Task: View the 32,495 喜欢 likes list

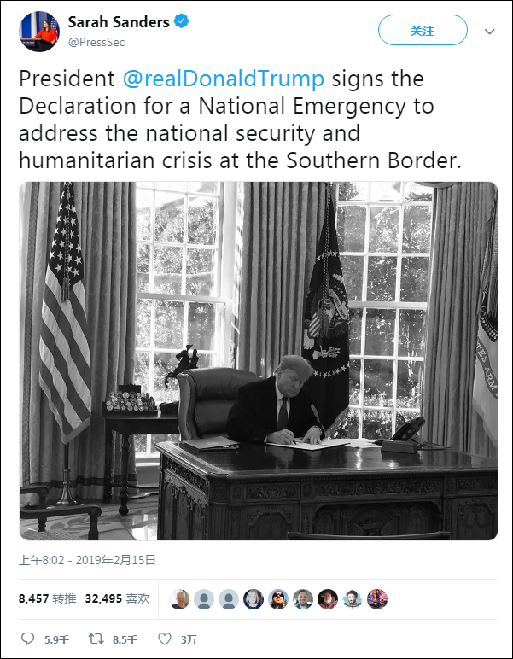Action: click(117, 599)
